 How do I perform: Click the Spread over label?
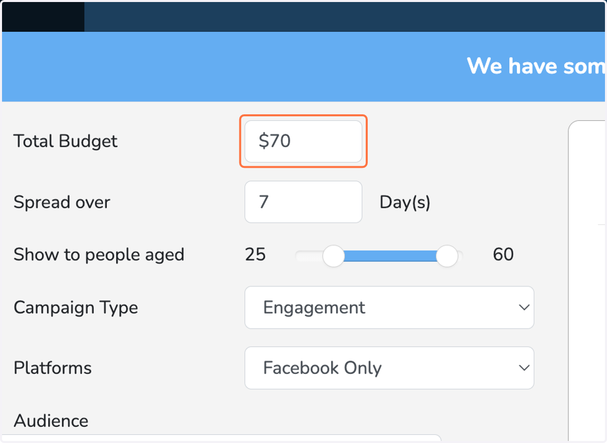click(x=62, y=202)
